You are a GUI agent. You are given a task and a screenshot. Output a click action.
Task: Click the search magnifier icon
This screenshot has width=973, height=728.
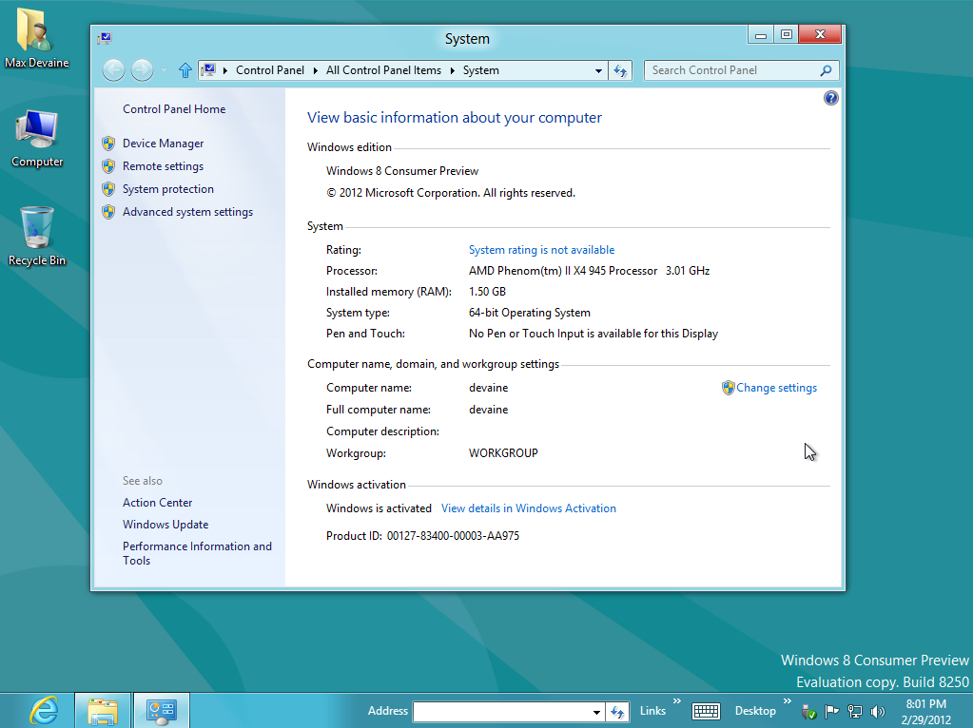pos(826,70)
